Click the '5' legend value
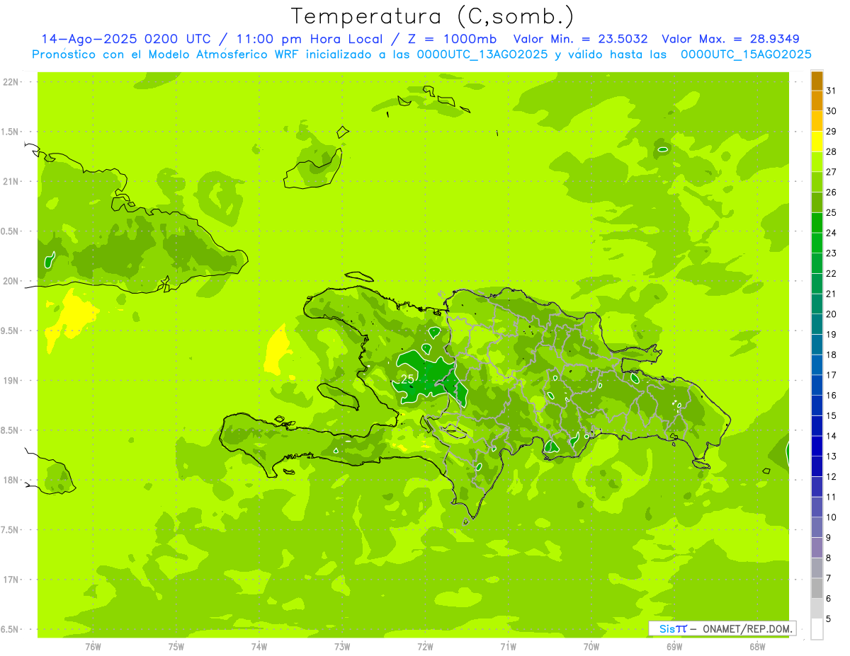 coord(829,619)
